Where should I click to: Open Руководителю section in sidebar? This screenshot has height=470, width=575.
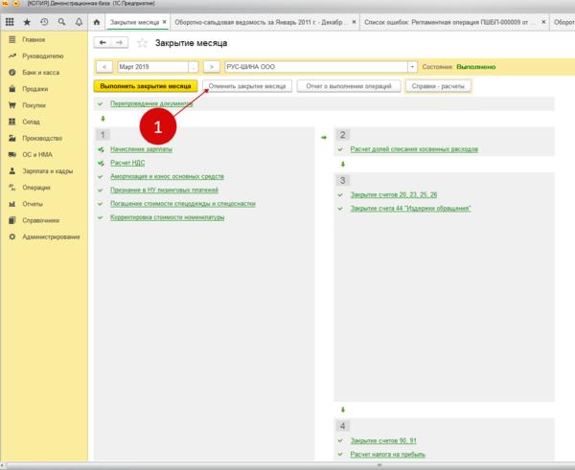pyautogui.click(x=43, y=56)
